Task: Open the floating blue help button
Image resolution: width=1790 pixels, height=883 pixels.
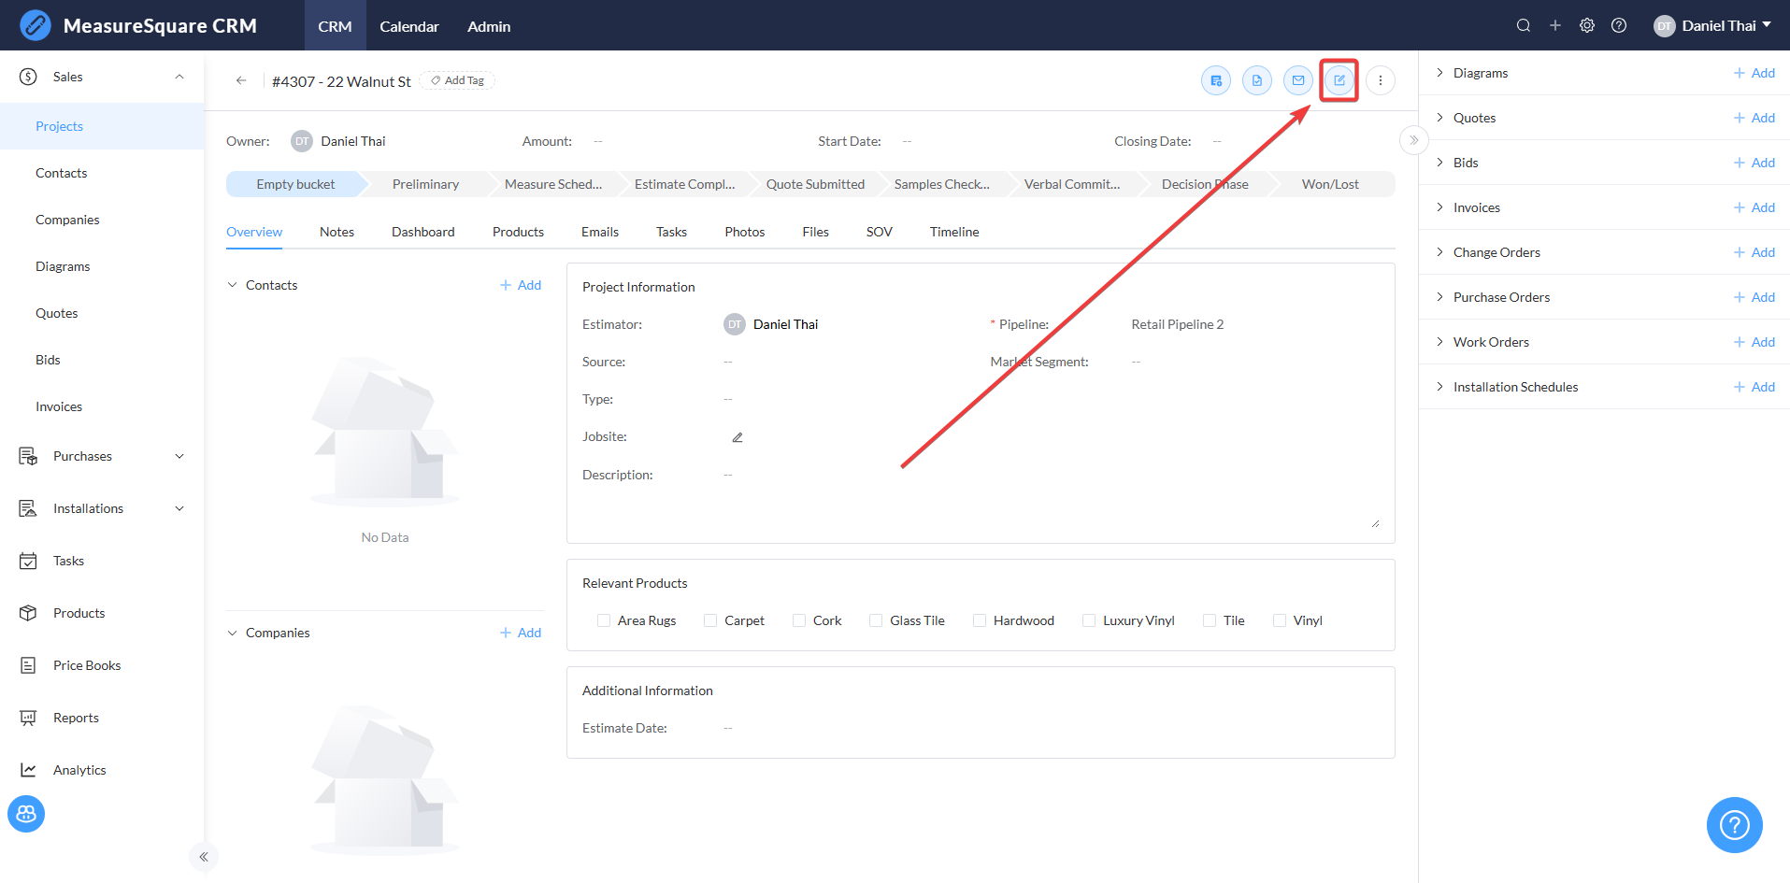Action: click(x=1734, y=824)
